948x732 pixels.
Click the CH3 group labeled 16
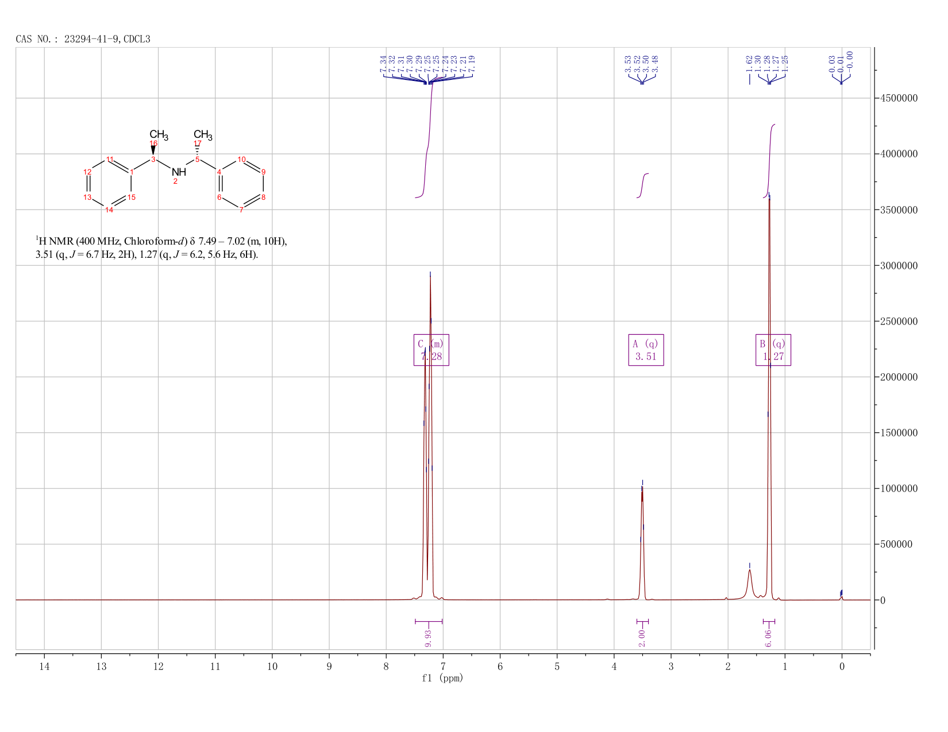coord(159,135)
